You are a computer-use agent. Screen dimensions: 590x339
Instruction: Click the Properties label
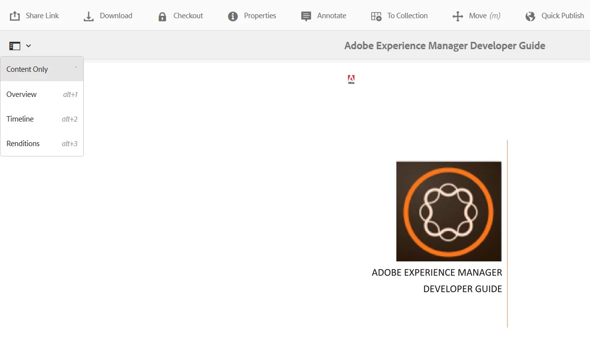tap(260, 16)
